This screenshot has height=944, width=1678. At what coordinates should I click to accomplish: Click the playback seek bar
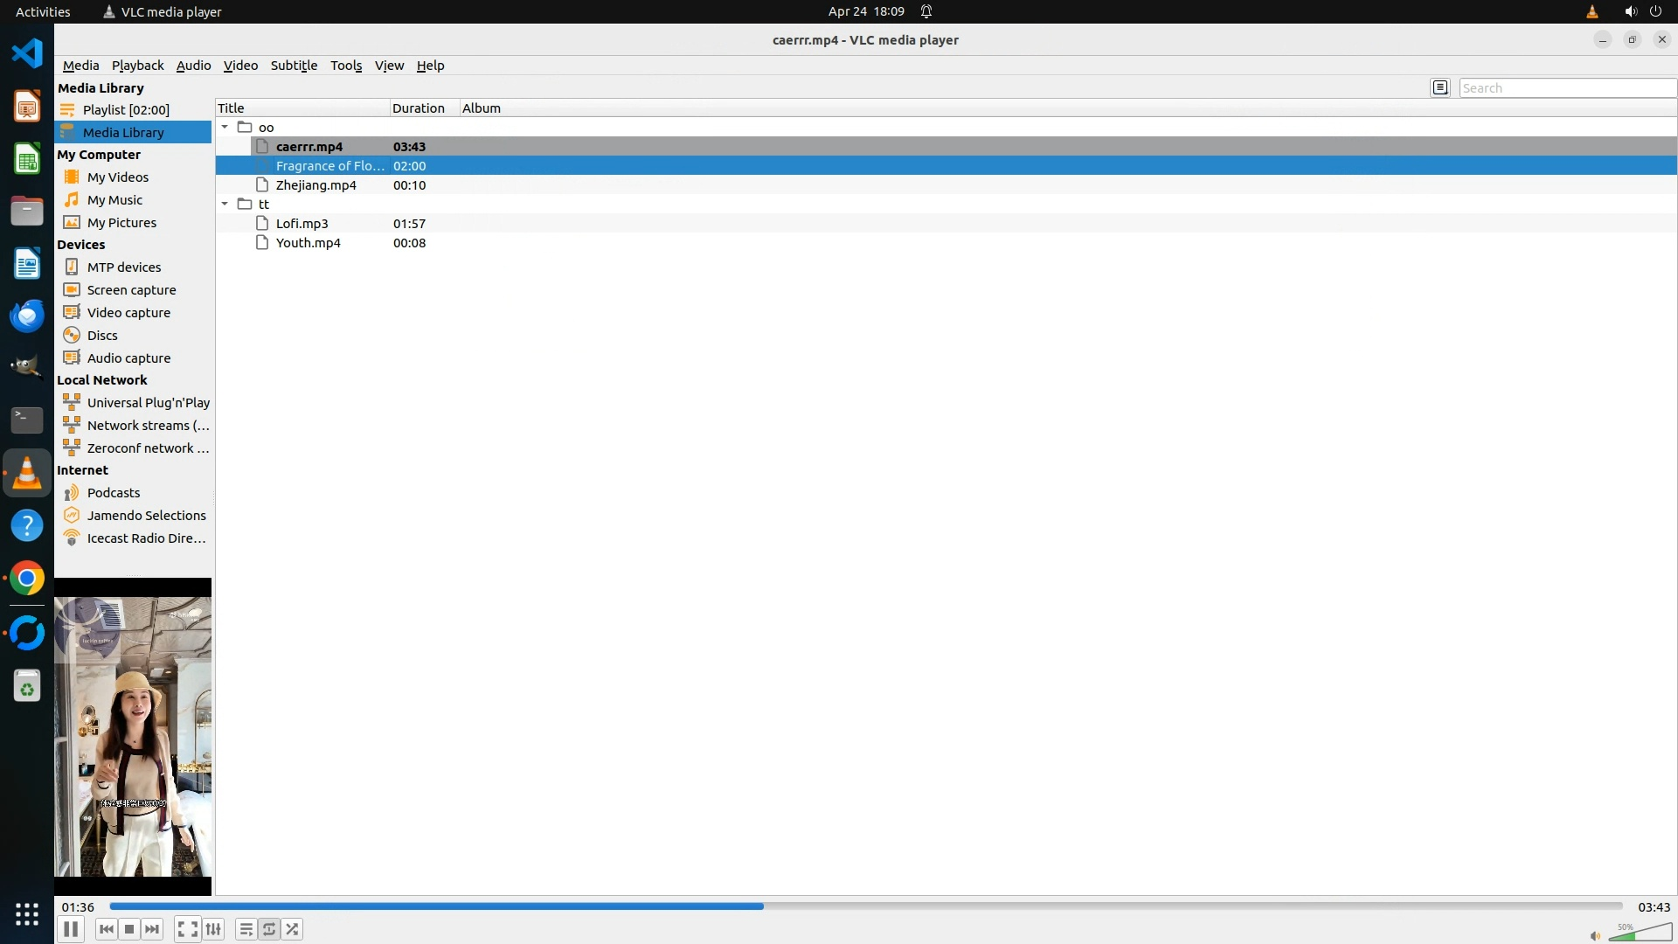(865, 906)
